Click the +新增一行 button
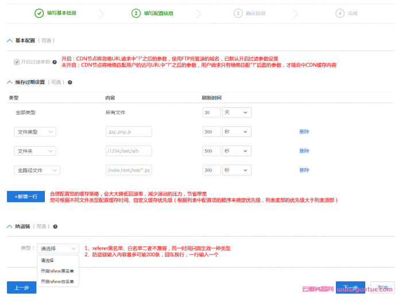The height and width of the screenshot is (302, 402). pos(26,197)
